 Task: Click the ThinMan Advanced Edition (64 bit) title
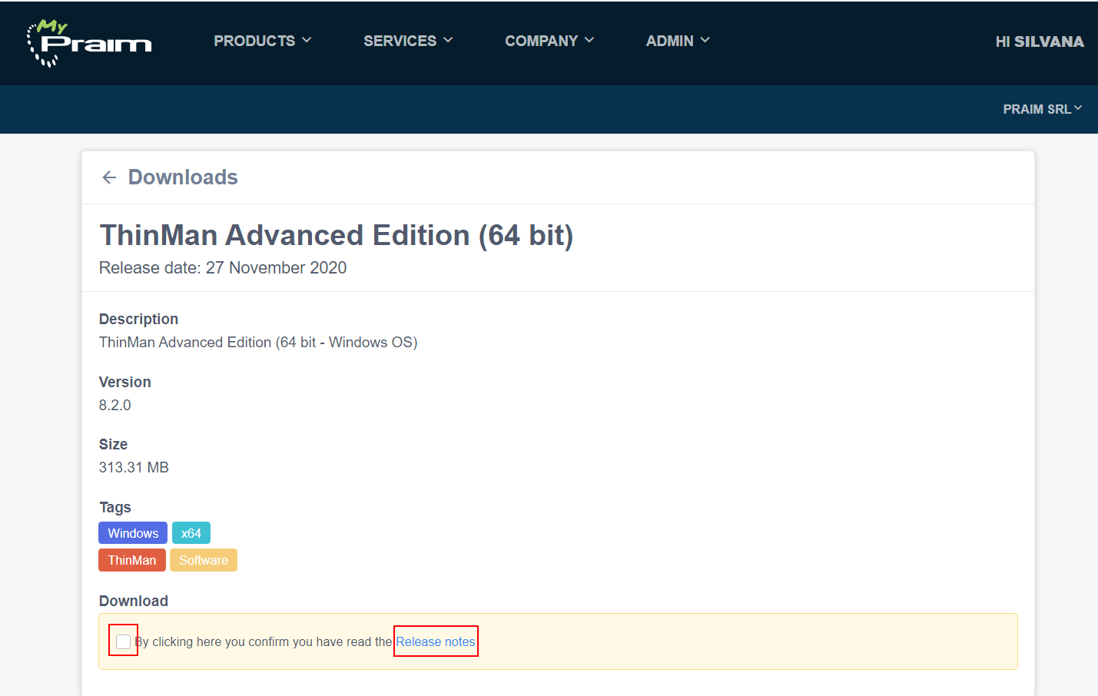pos(337,235)
